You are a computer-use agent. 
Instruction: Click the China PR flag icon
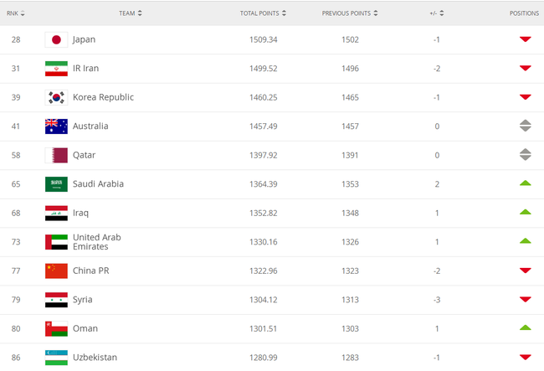[x=56, y=271]
